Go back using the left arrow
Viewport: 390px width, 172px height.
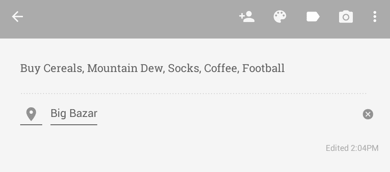point(17,17)
